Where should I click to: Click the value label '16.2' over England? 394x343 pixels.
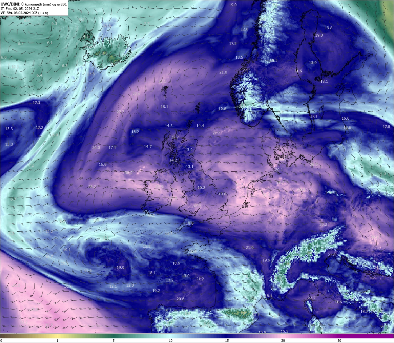[201, 188]
